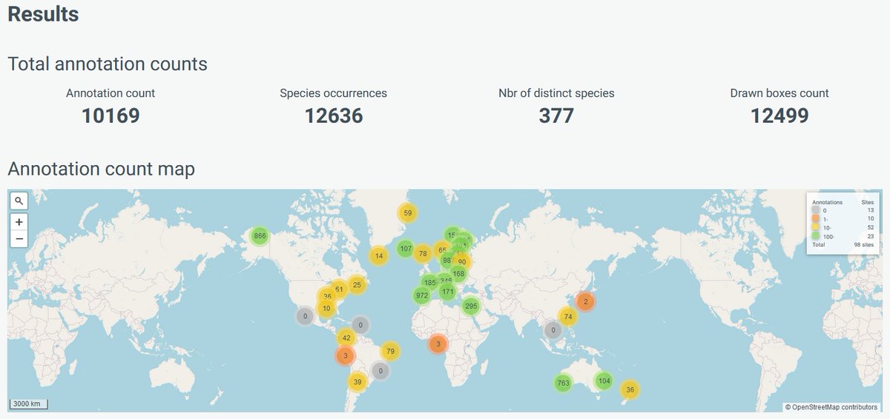Open the green 168 cluster marker
The image size is (890, 419).
point(458,274)
